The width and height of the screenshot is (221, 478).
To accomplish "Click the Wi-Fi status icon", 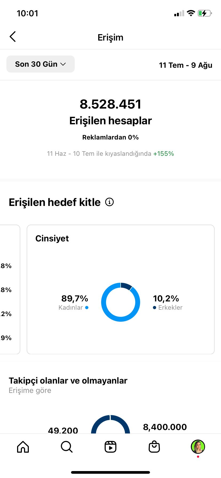I will coord(191,13).
